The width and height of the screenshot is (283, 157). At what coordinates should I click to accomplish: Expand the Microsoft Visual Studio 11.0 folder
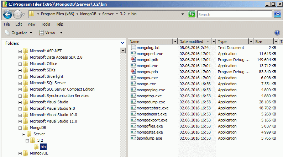(x=20, y=121)
